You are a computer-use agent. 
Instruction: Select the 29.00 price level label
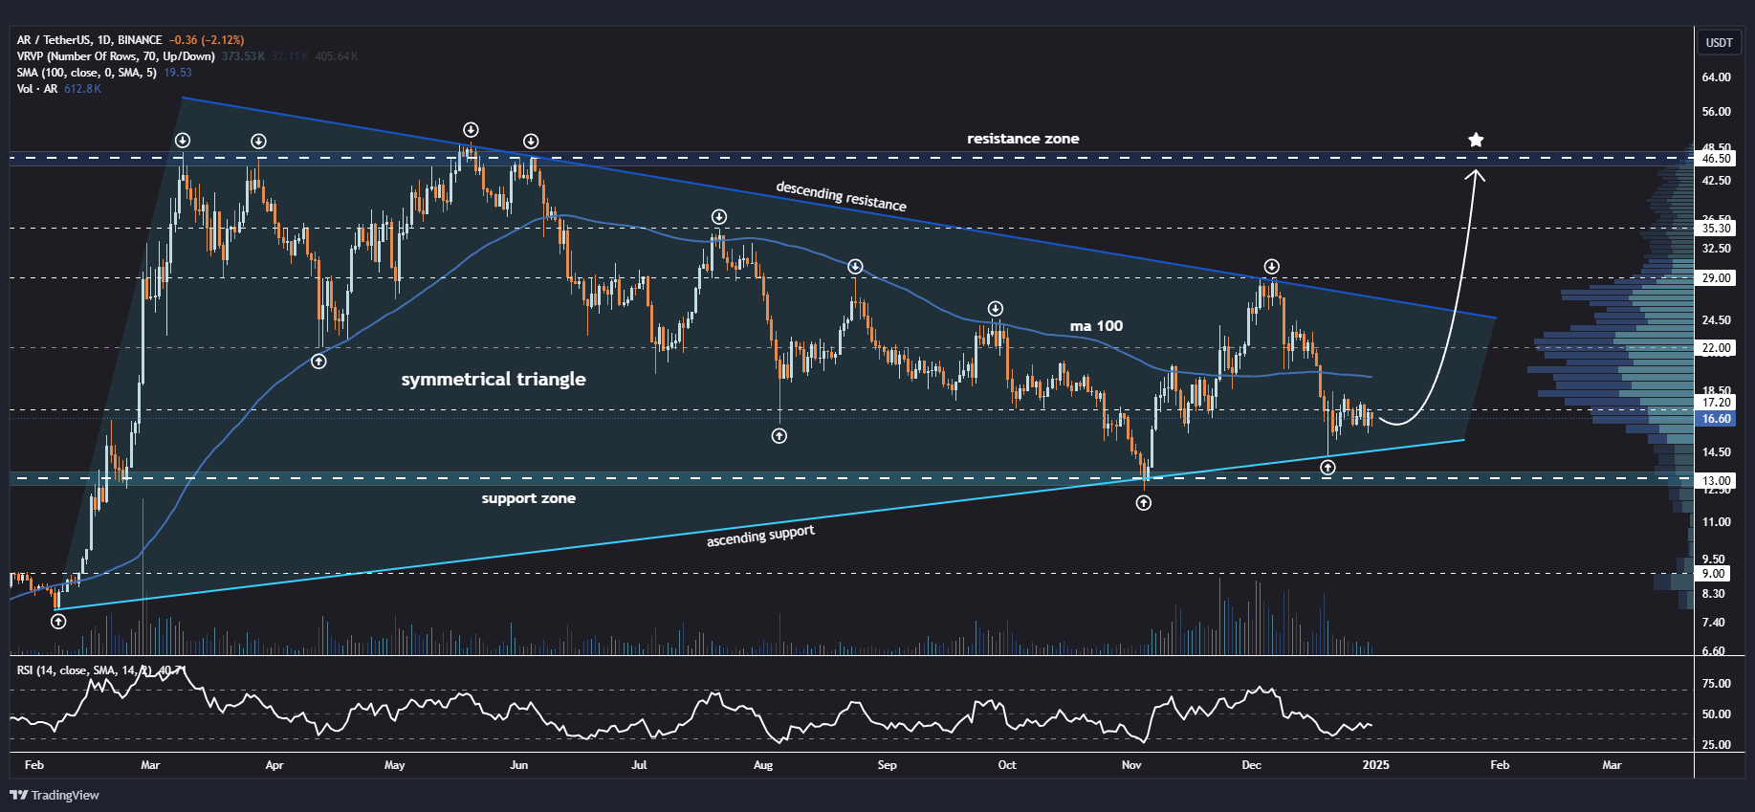point(1717,278)
